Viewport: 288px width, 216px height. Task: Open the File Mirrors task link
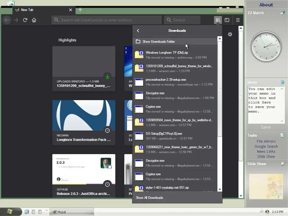coord(266,141)
